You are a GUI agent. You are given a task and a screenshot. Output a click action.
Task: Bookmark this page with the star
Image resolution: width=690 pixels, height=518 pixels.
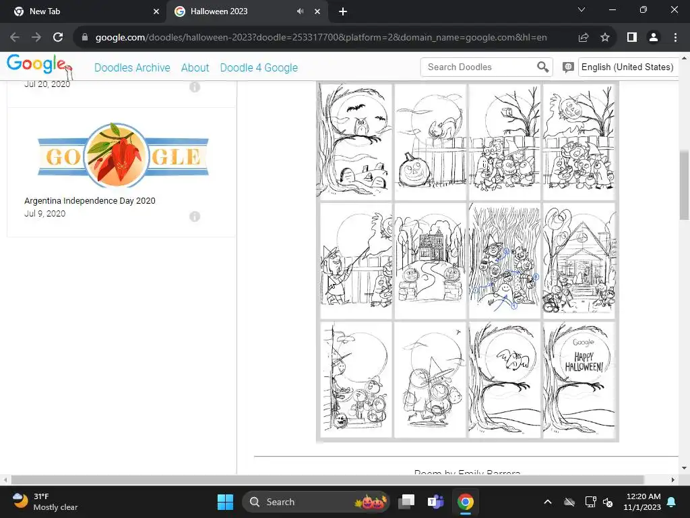(605, 38)
